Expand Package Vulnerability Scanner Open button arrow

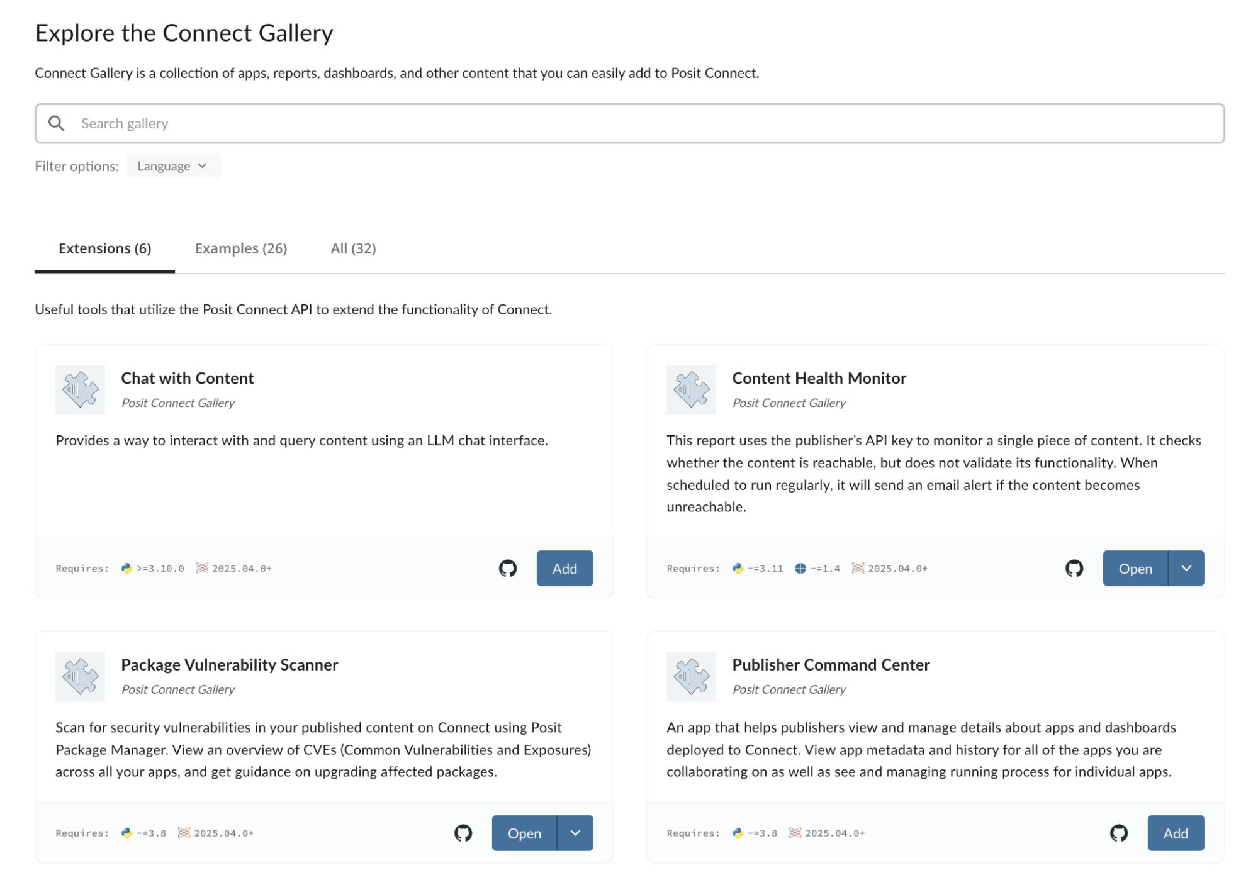[x=575, y=833]
